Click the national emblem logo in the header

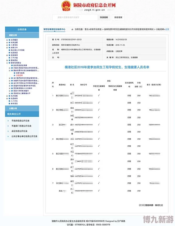66,6
